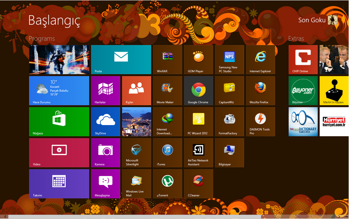Open the Masaüstü desktop tile

point(59,60)
